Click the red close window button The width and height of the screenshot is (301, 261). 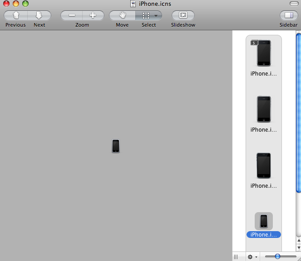(6, 4)
